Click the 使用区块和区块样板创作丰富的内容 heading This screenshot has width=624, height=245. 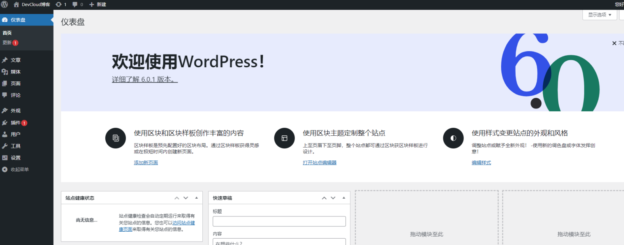[x=189, y=133]
